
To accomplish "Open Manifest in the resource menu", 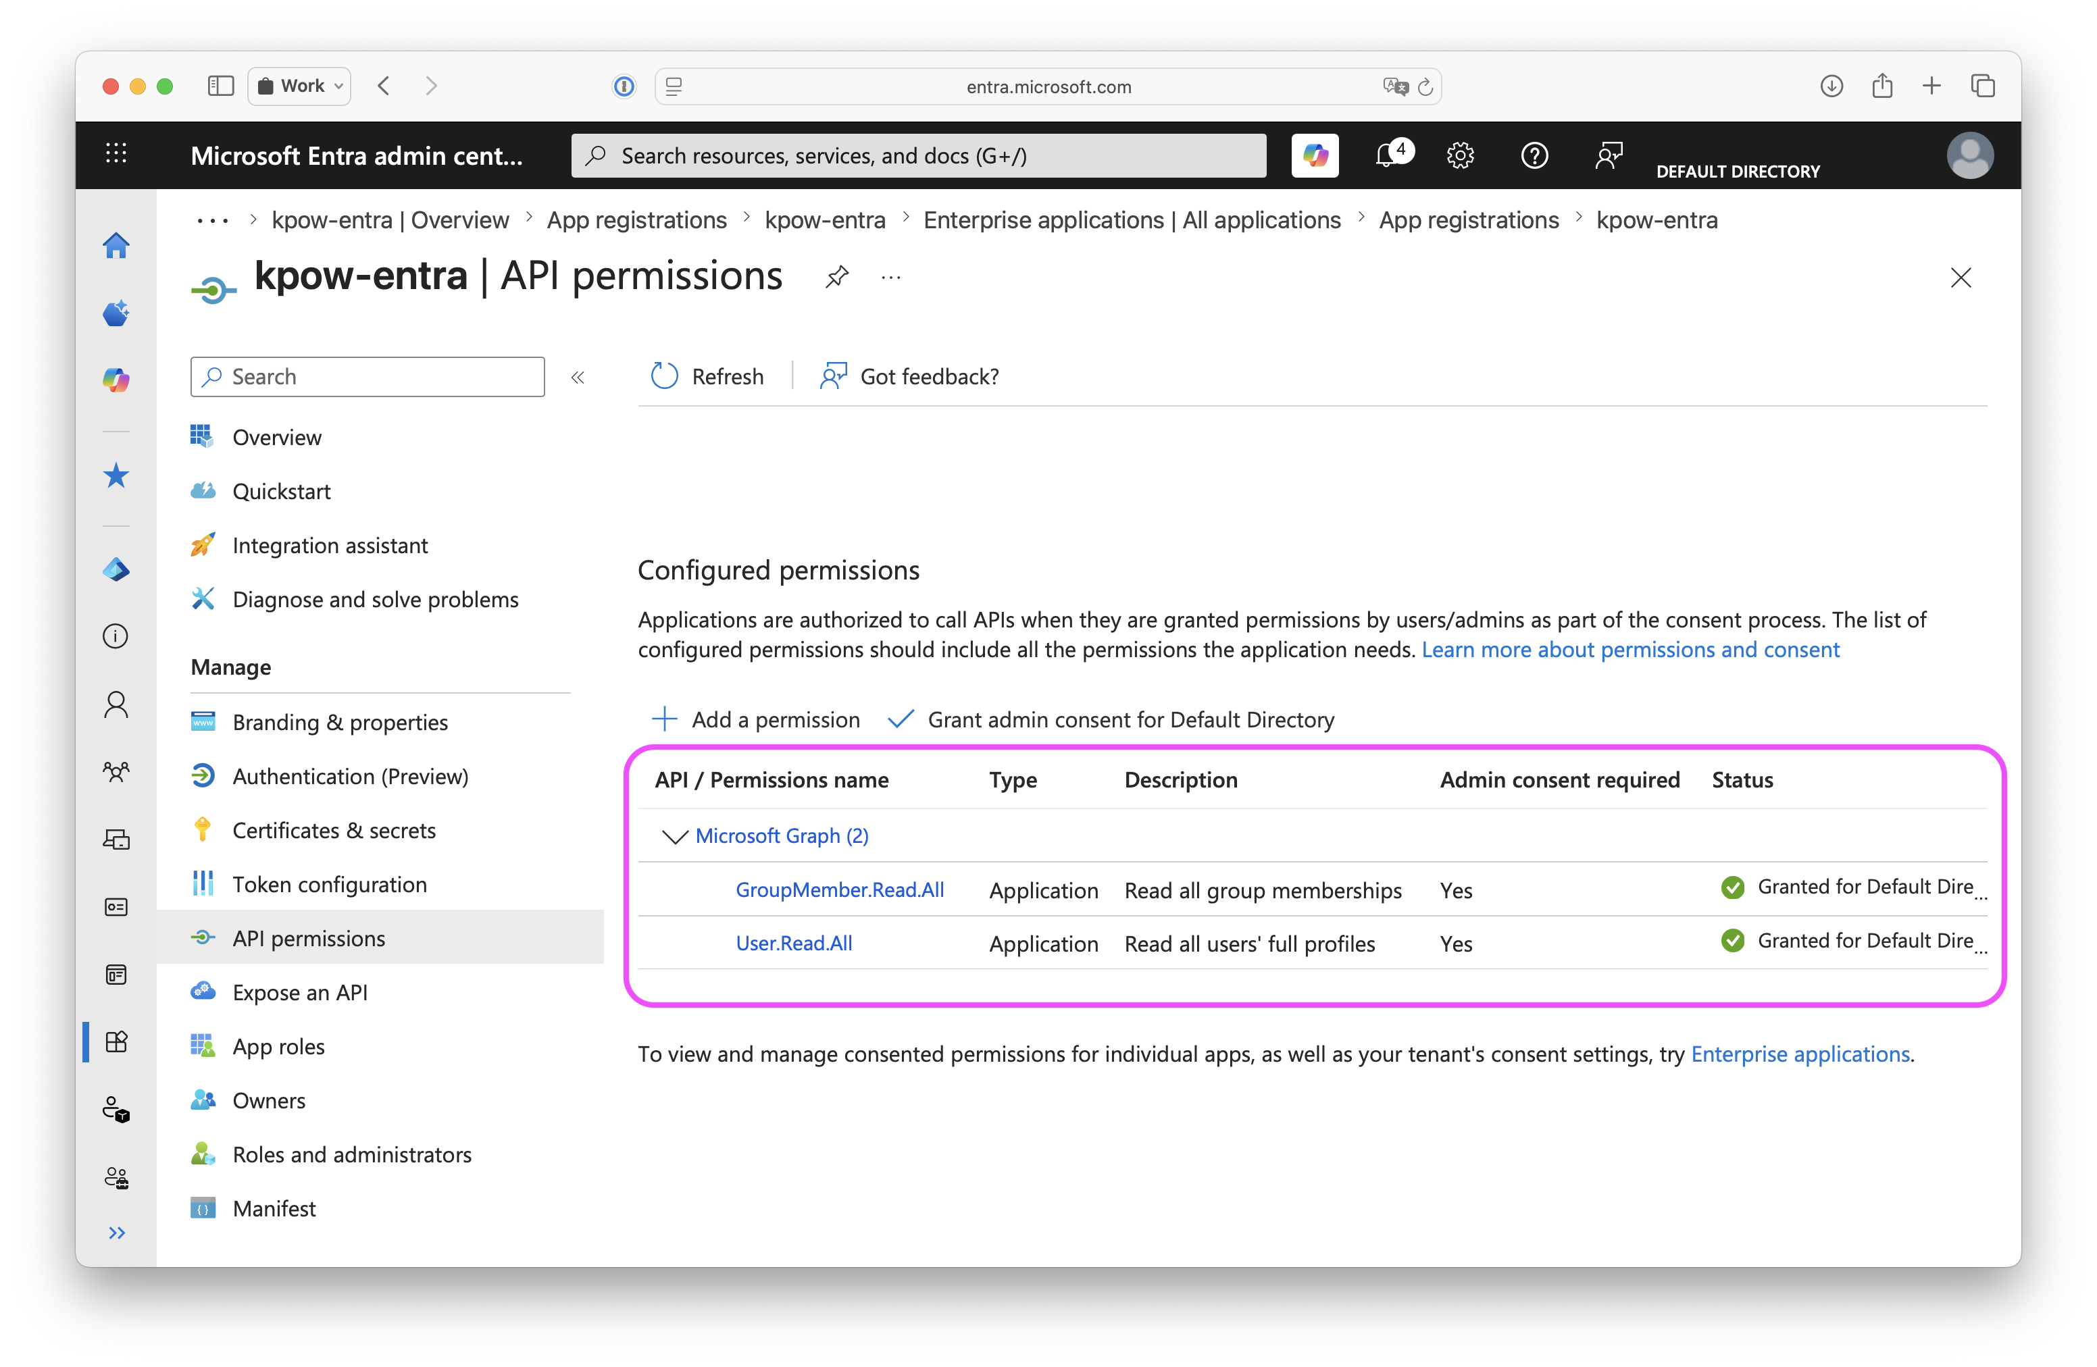I will click(274, 1208).
